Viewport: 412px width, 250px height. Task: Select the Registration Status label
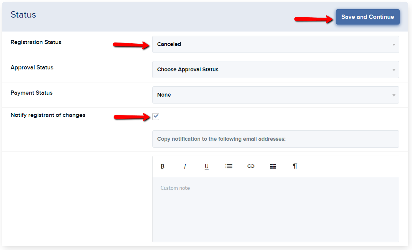point(36,42)
